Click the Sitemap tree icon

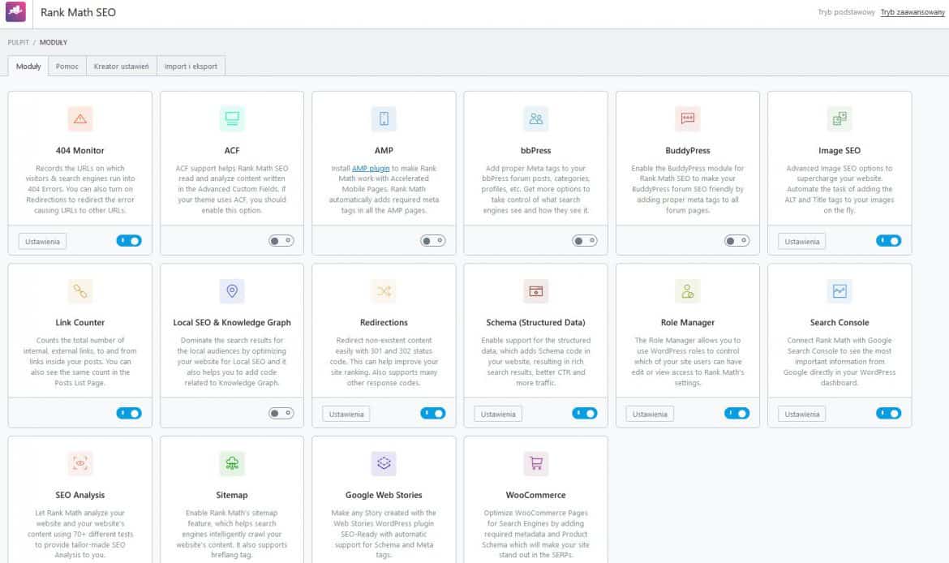232,464
